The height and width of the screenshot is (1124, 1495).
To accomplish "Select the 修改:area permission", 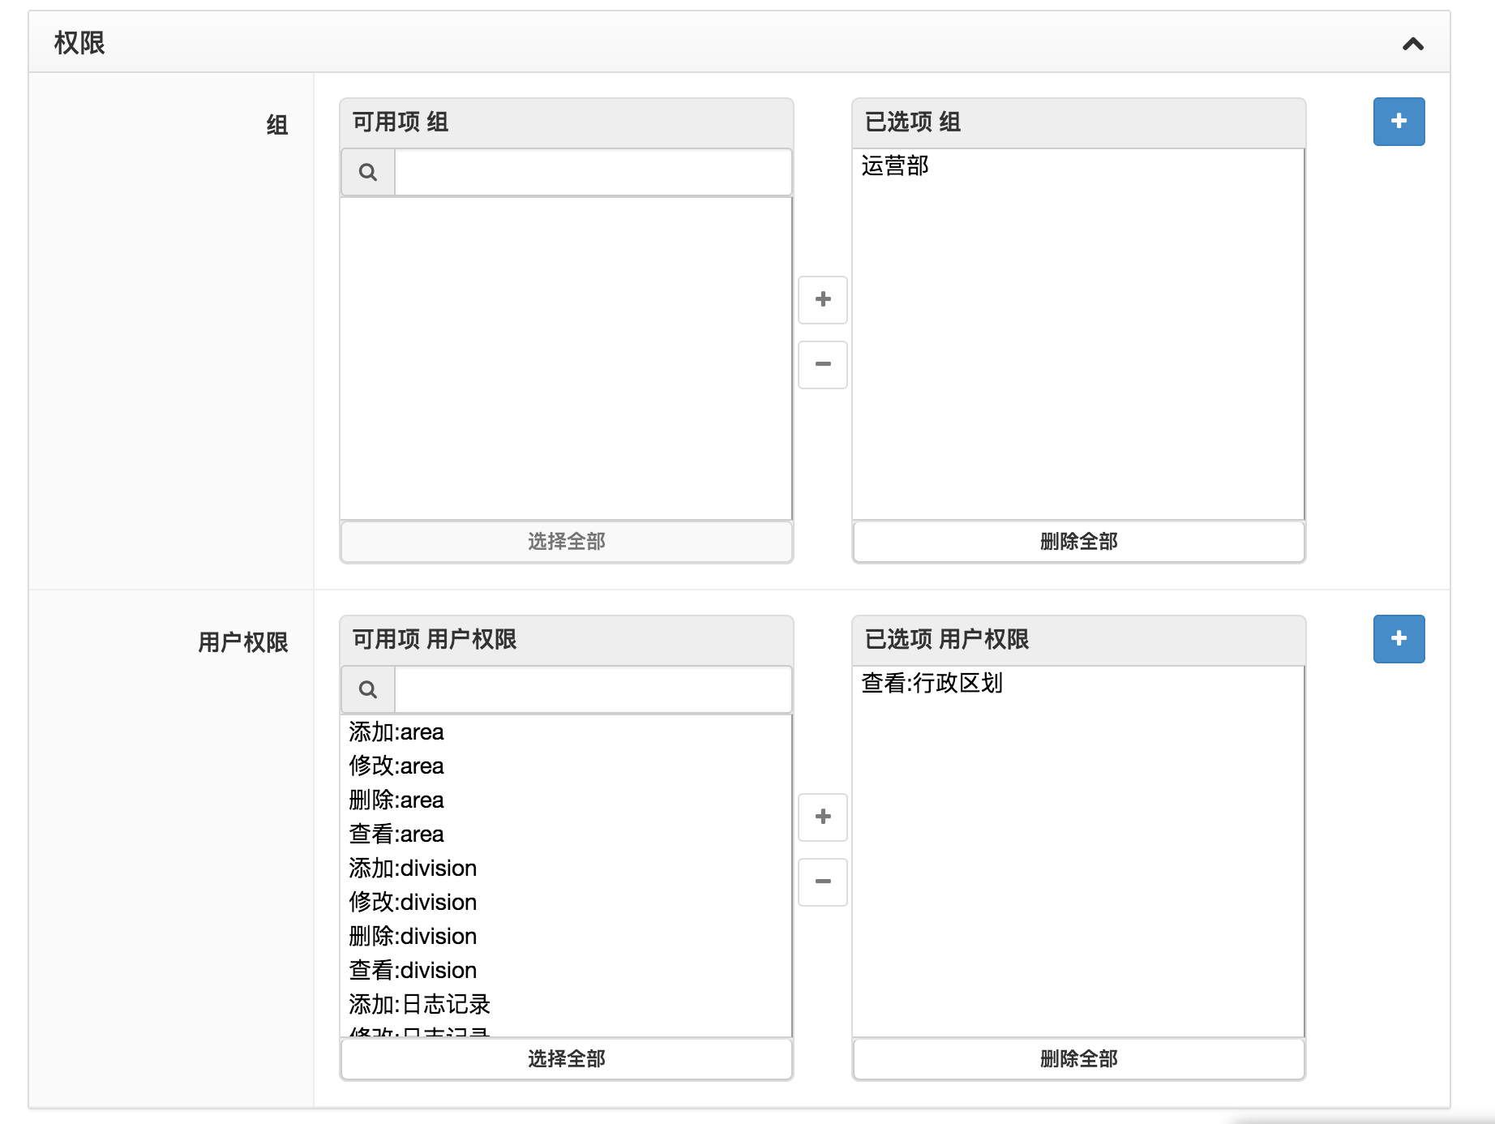I will (566, 766).
